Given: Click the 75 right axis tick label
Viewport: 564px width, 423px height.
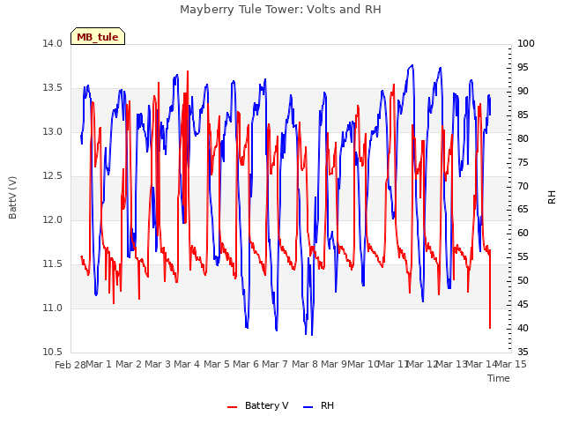Looking at the screenshot, I should tap(523, 162).
